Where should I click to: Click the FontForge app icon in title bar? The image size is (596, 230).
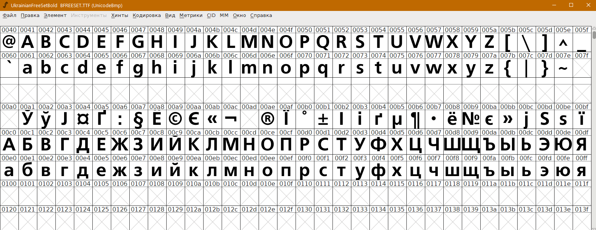[x=5, y=5]
